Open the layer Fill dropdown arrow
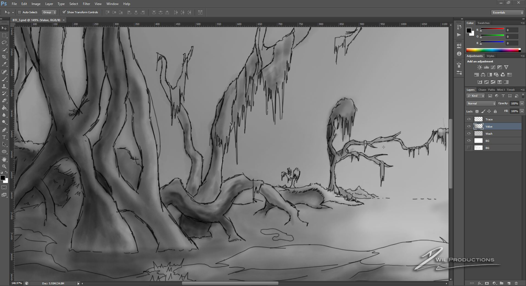This screenshot has height=286, width=526. [x=522, y=111]
